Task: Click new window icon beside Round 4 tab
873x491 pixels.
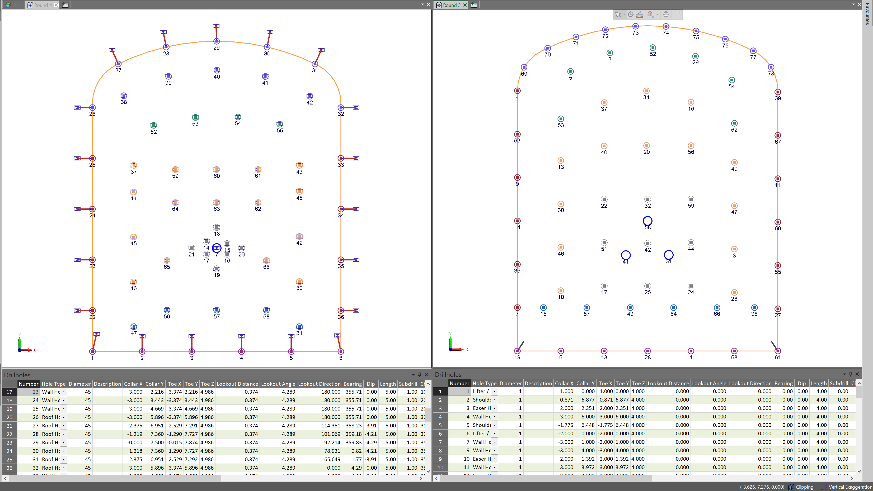Action: [x=65, y=5]
